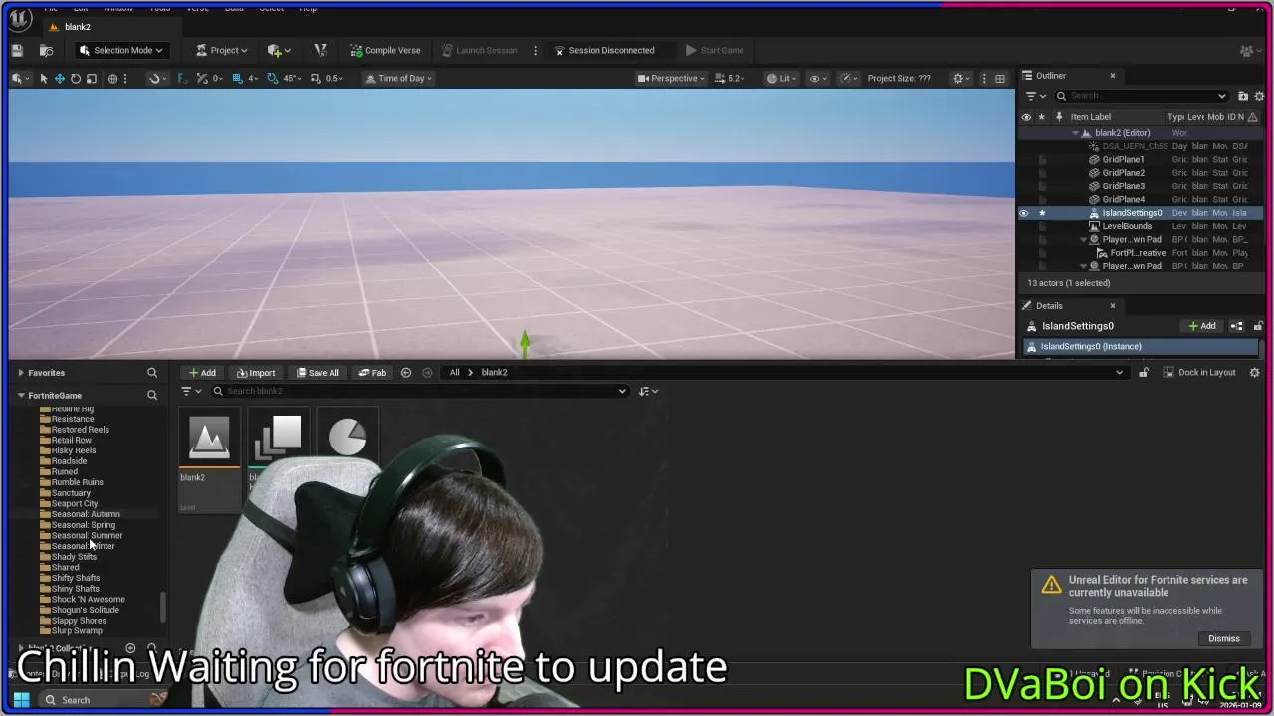Click Compile Verse button

[x=385, y=50]
